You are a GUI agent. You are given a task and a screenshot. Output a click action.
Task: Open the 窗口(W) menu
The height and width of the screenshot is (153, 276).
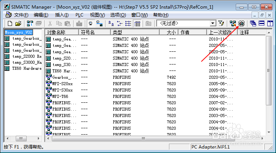click(x=139, y=15)
